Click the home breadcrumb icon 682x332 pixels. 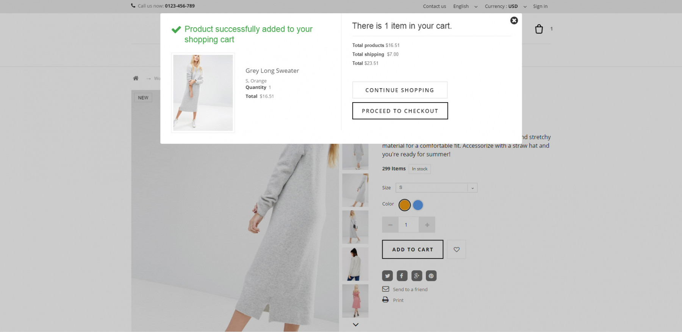(x=136, y=78)
